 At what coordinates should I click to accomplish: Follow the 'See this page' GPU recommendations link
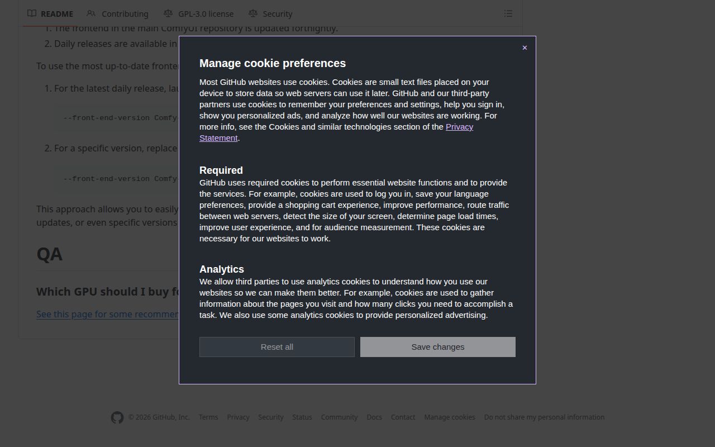click(108, 314)
